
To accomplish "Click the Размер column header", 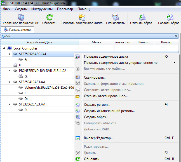I will [x=166, y=42].
